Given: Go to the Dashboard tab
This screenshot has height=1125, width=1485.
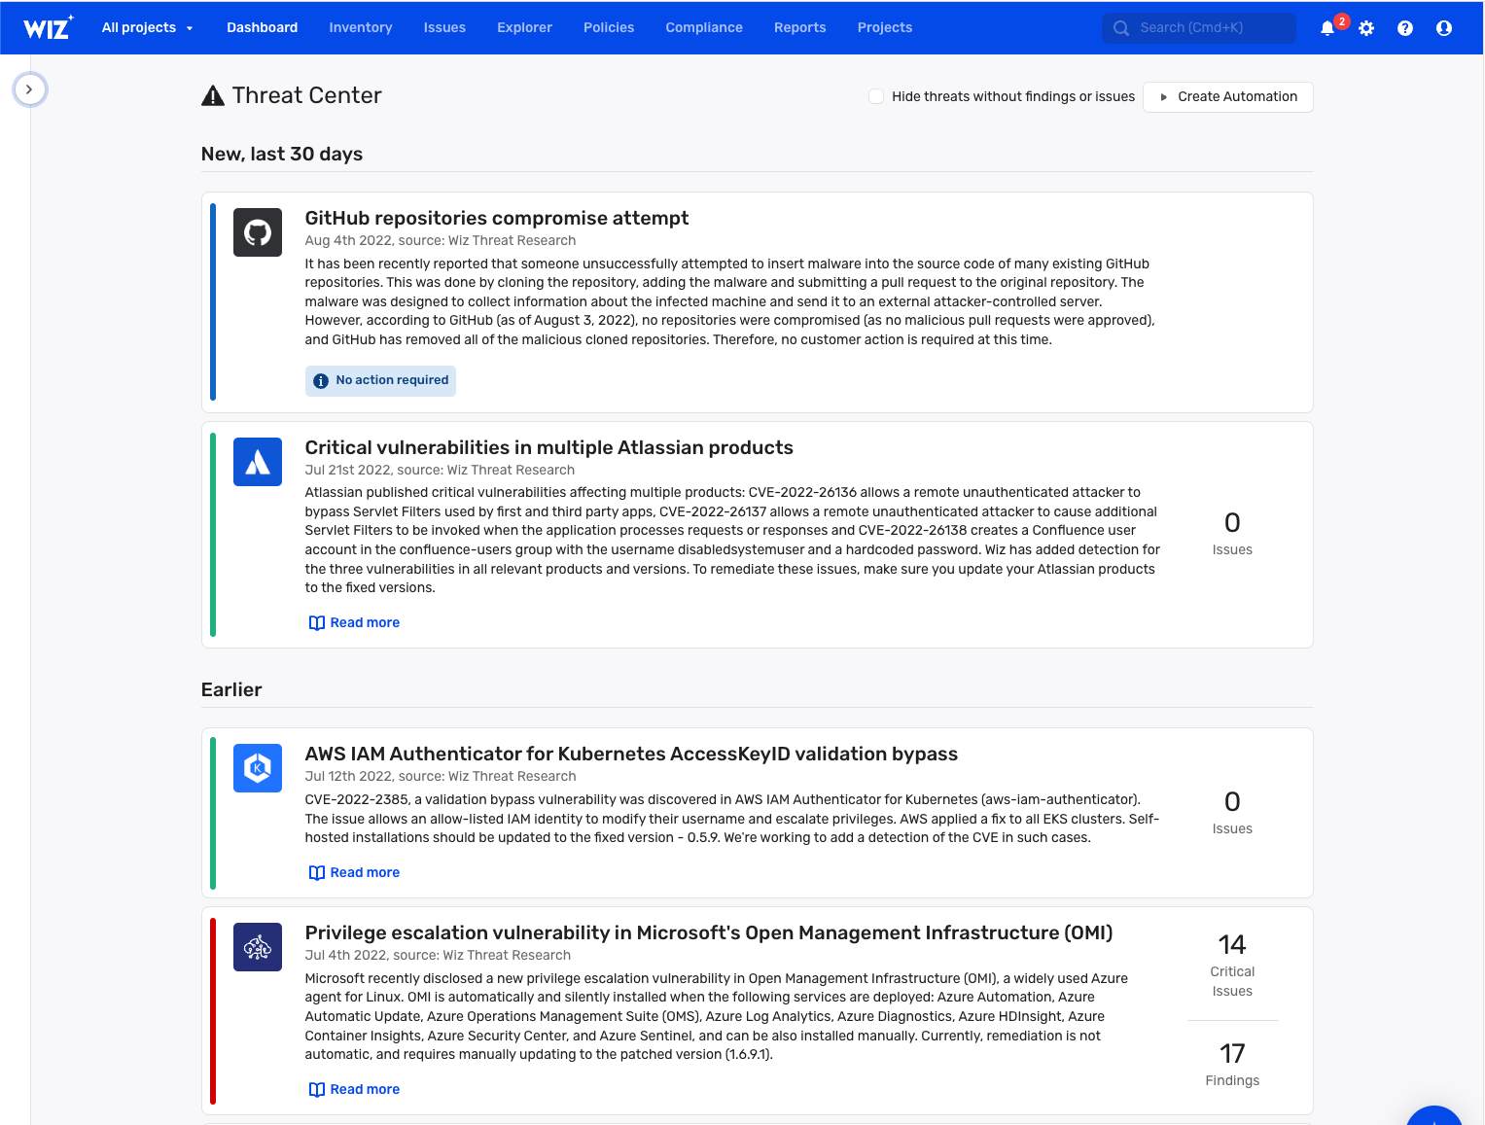Looking at the screenshot, I should point(263,27).
